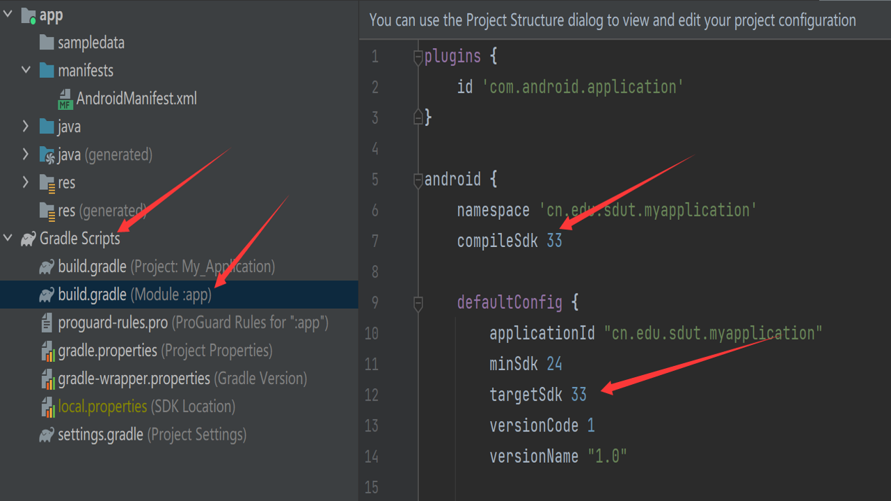Image resolution: width=891 pixels, height=501 pixels.
Task: Select the local.properties (SDK Location) row
Action: point(179,407)
